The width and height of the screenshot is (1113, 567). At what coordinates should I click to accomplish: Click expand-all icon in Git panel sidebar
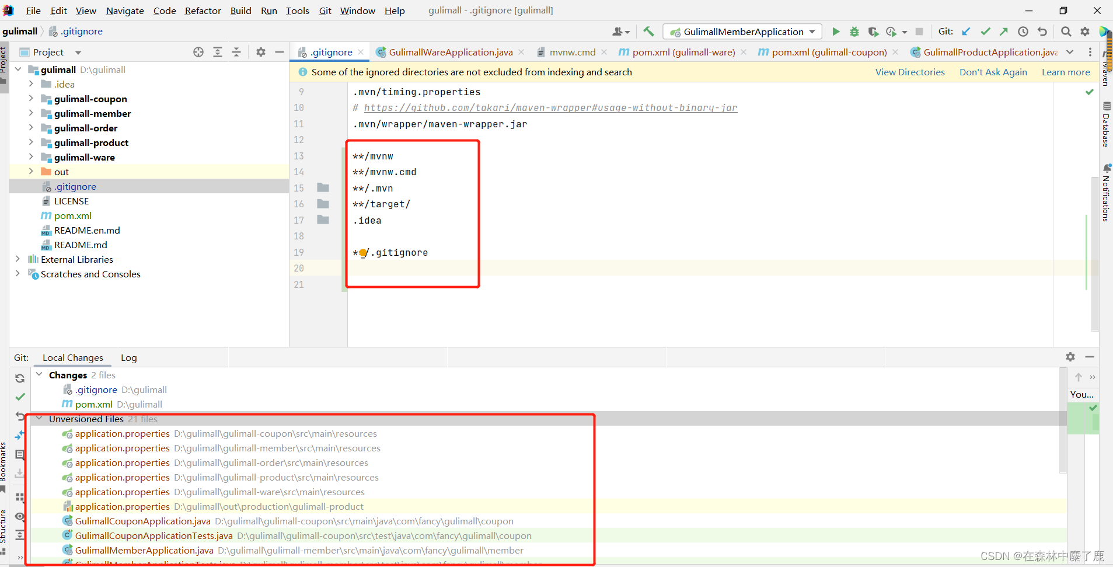[x=20, y=535]
